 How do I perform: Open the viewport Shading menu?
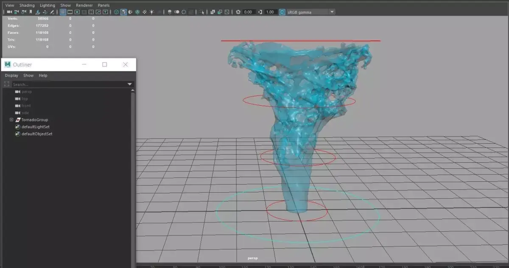point(27,5)
